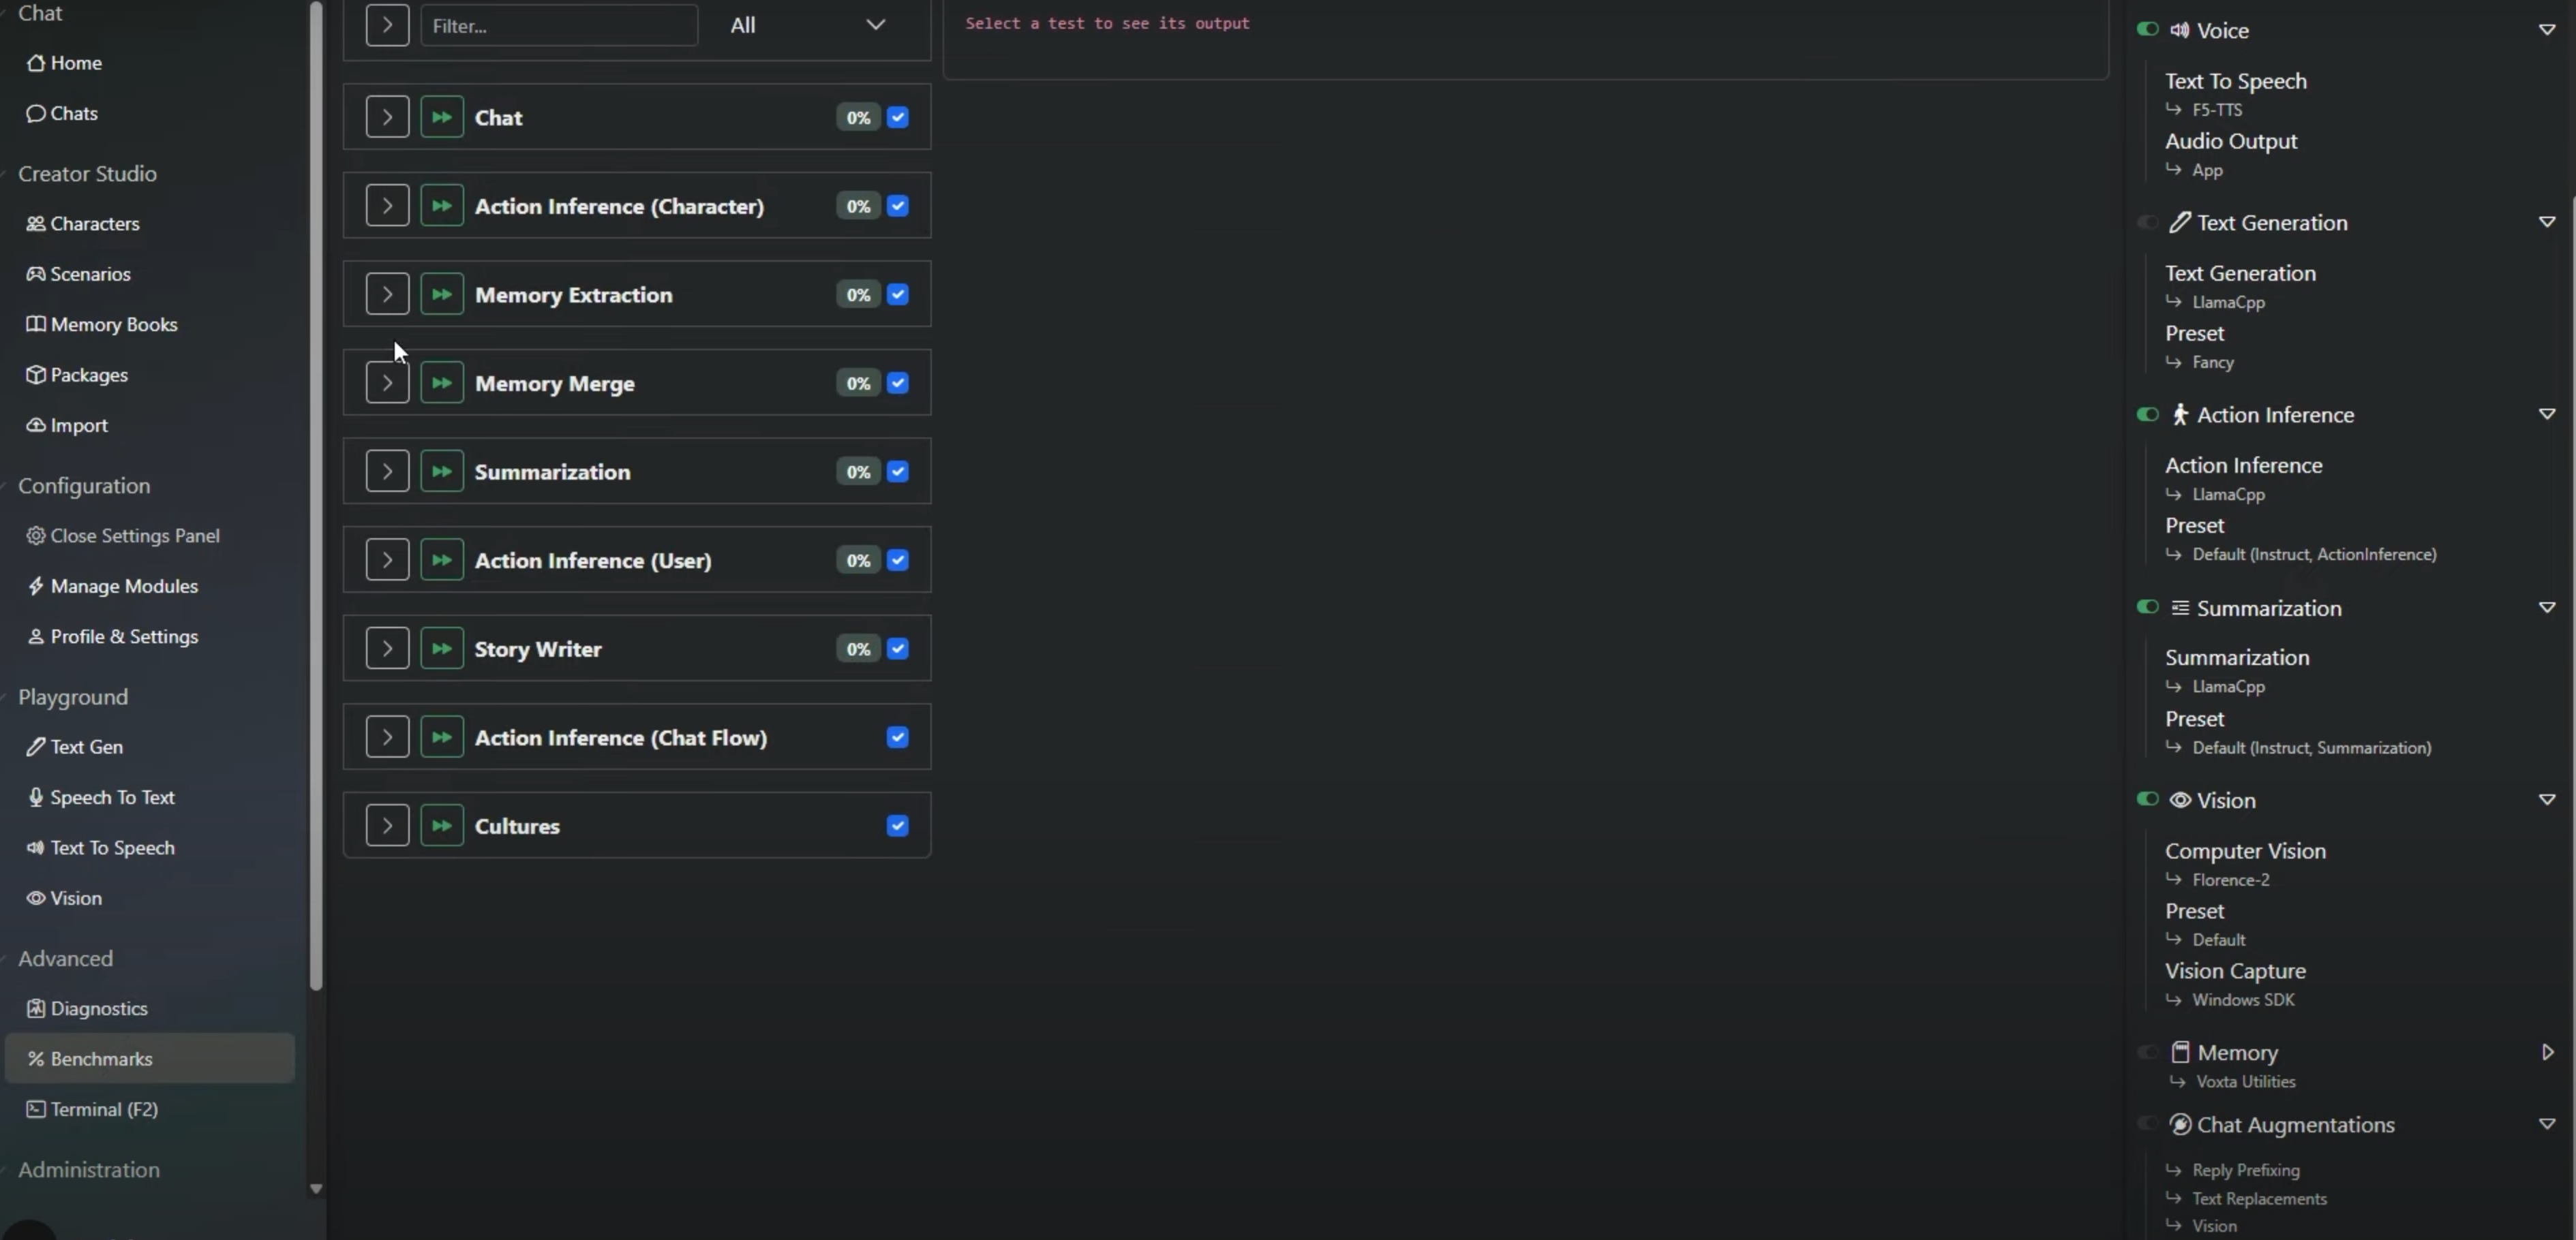Uncheck the Chat benchmark checkbox

click(x=897, y=117)
